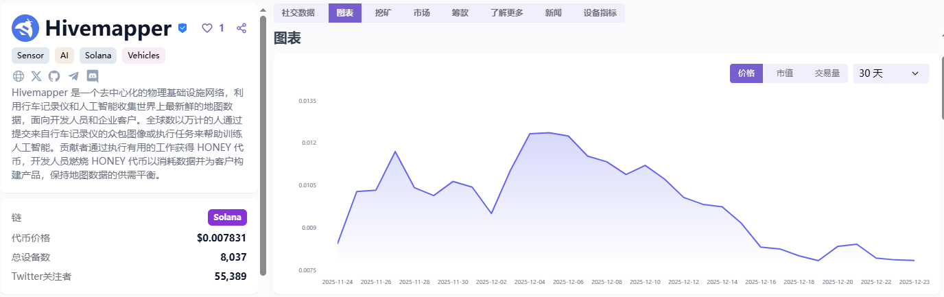
Task: Like Hivemapper with the heart icon
Action: click(x=207, y=28)
